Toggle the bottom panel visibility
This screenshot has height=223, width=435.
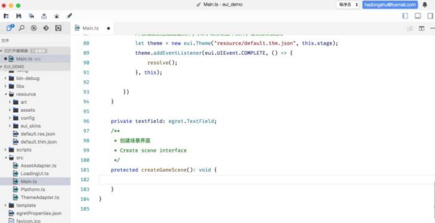[x=418, y=16]
